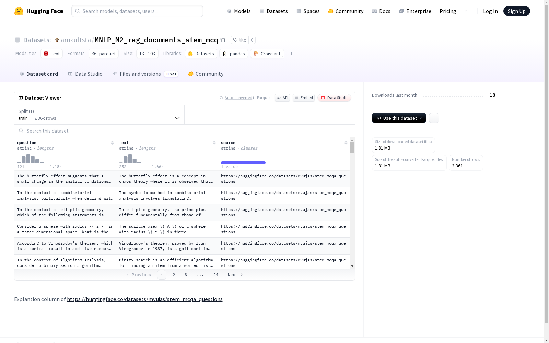Open Enterprise in top navigation
This screenshot has width=549, height=343.
(415, 11)
